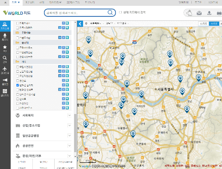Click the paw marker near 구리시 on map
Screen dimensions: 222x169
(x=198, y=78)
